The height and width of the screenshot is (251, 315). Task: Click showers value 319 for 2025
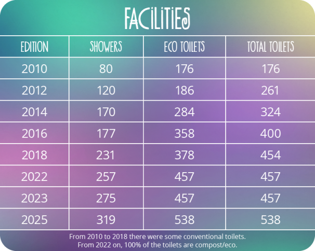coord(106,220)
